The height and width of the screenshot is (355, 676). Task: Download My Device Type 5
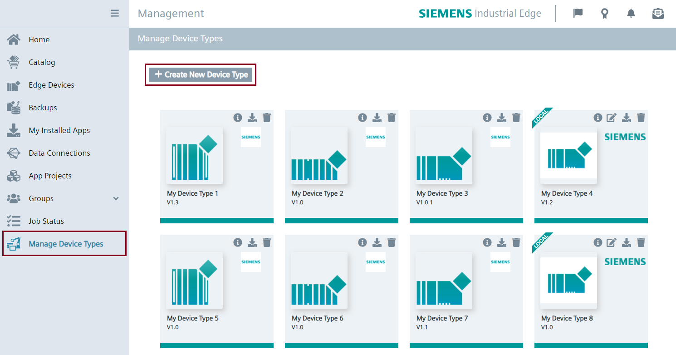[252, 242]
